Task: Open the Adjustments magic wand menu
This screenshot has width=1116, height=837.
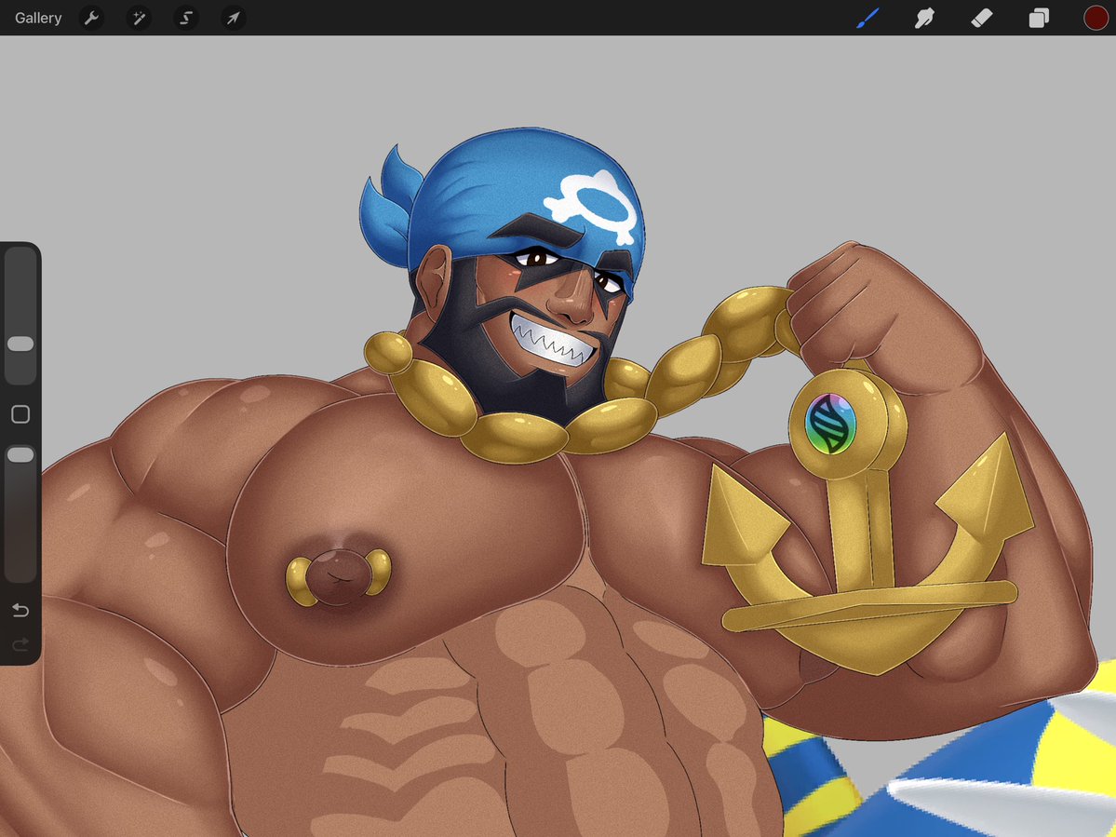Action: (x=139, y=18)
